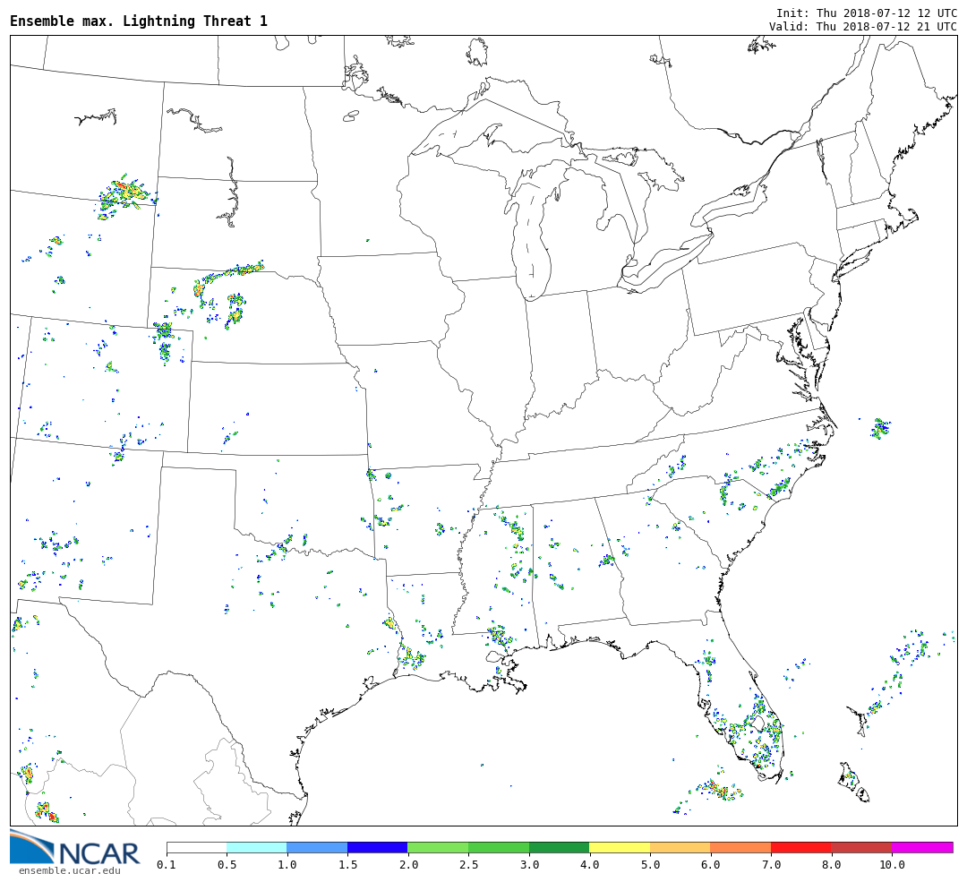Viewport: 967px width, 882px height.
Task: Click the colorbar label '2.5'
Action: point(468,865)
